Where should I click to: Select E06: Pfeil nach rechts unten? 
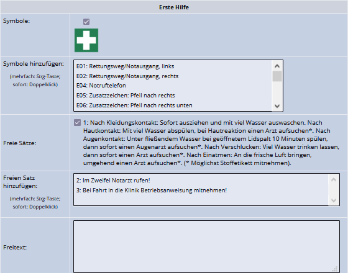tap(173, 105)
